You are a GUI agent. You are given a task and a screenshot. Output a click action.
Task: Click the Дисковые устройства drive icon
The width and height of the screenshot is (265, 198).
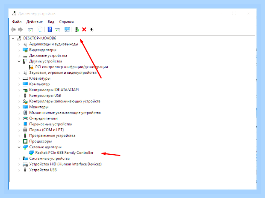point(25,56)
